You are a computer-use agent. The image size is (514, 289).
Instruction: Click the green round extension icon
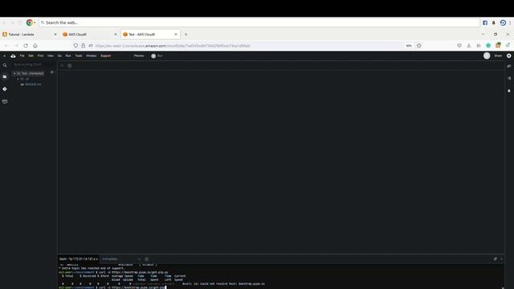488,46
